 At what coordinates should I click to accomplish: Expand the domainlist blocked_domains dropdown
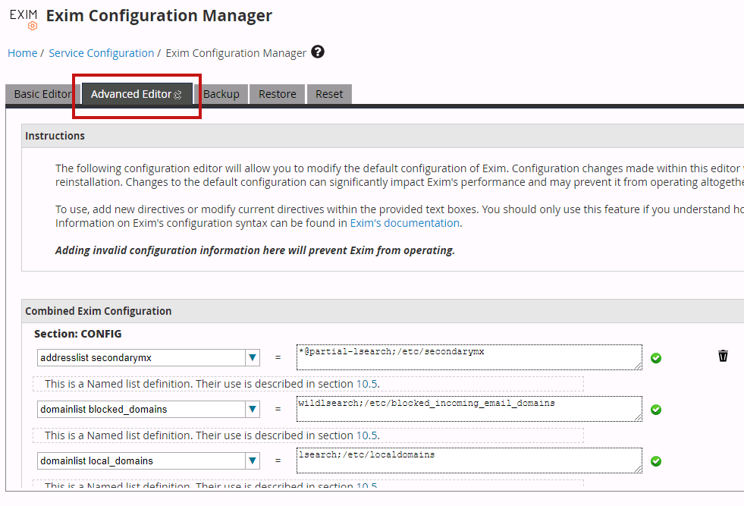pyautogui.click(x=253, y=409)
